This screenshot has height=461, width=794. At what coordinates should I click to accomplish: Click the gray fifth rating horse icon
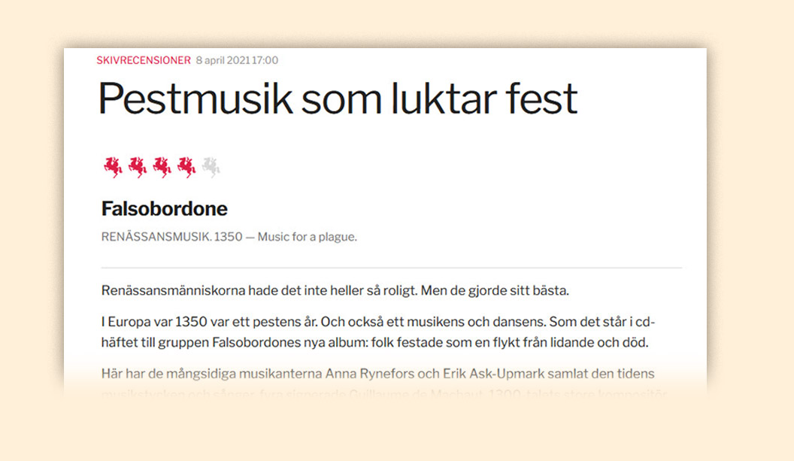point(211,166)
